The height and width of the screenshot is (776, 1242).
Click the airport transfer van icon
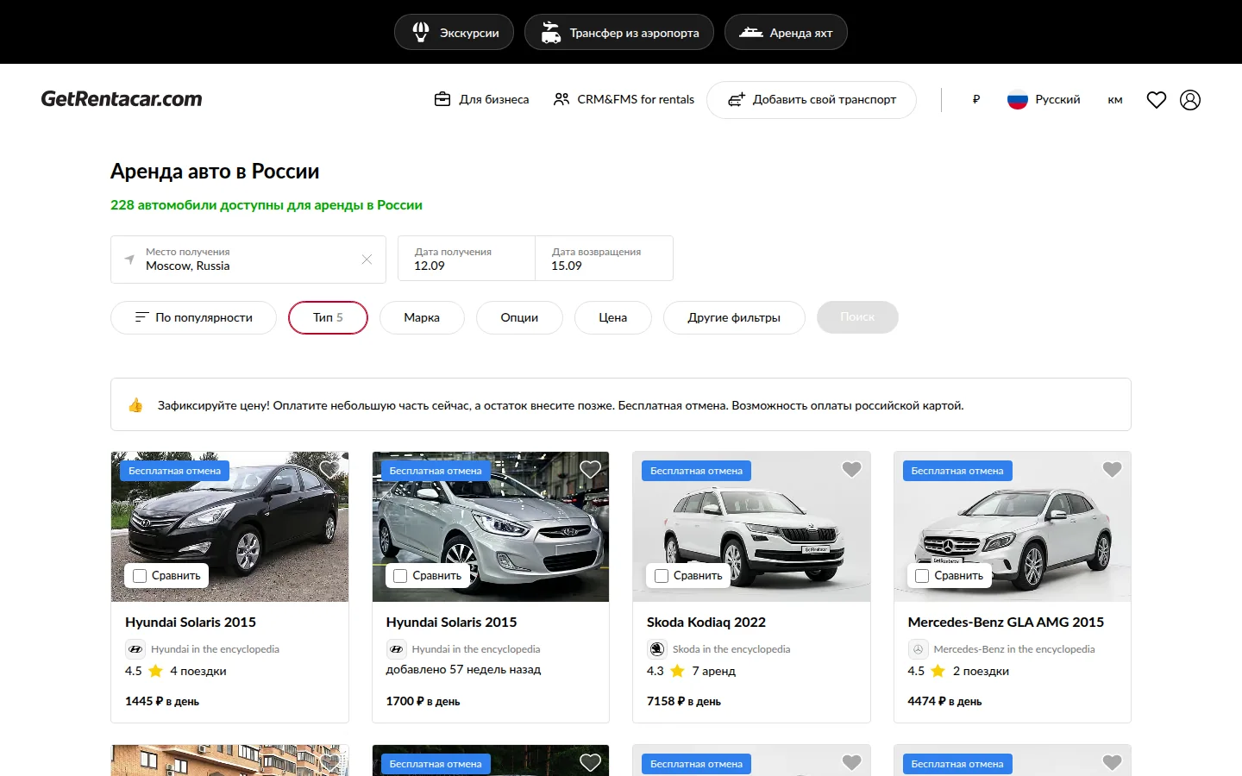coord(550,33)
